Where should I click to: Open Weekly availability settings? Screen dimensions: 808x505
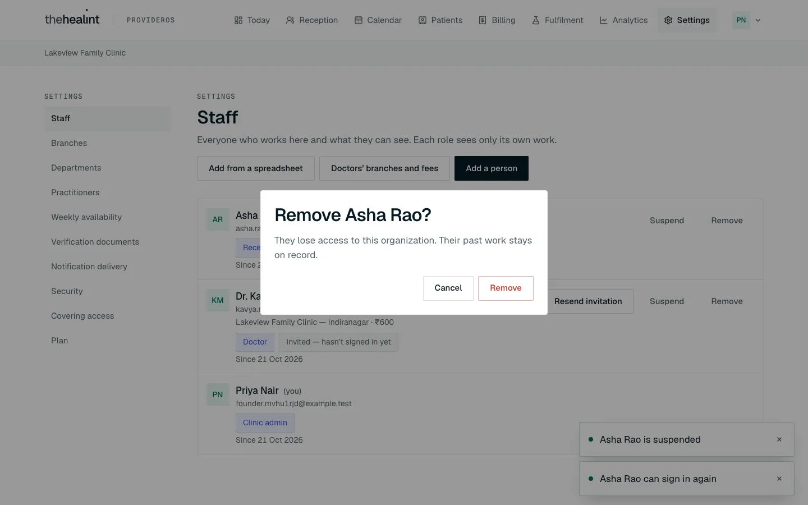[108, 217]
